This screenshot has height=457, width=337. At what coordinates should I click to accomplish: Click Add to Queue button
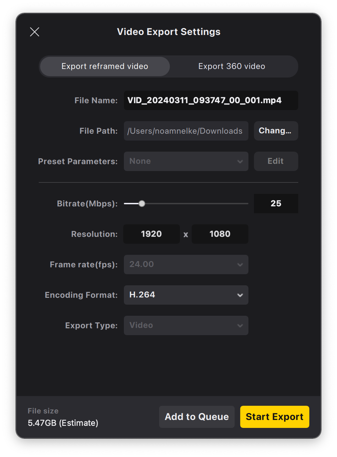[197, 417]
